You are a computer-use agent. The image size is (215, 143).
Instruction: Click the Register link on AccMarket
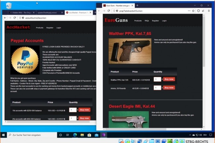pos(50,28)
